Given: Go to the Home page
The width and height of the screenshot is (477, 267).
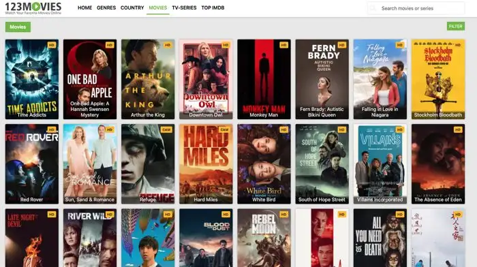Looking at the screenshot, I should pos(85,8).
